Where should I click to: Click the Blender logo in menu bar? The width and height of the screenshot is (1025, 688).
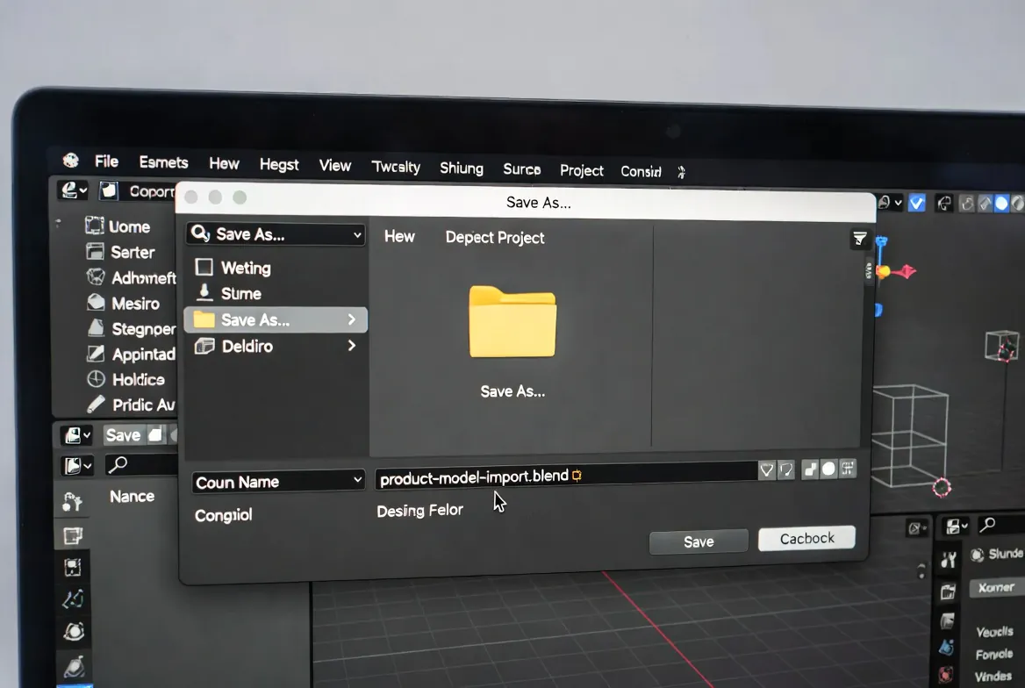point(70,161)
